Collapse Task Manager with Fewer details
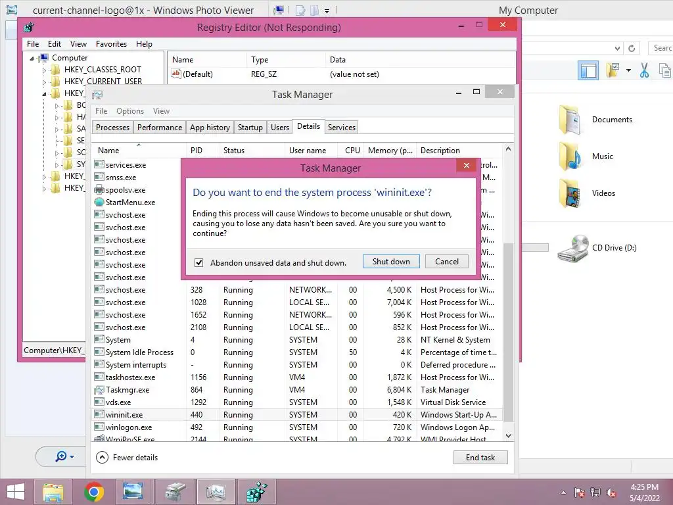 127,458
